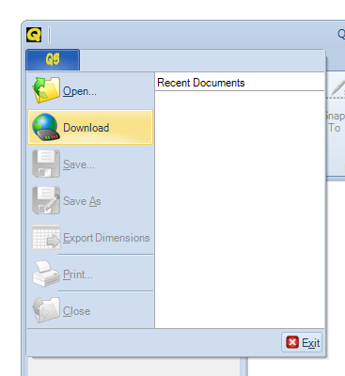Click the Exit button

point(302,342)
